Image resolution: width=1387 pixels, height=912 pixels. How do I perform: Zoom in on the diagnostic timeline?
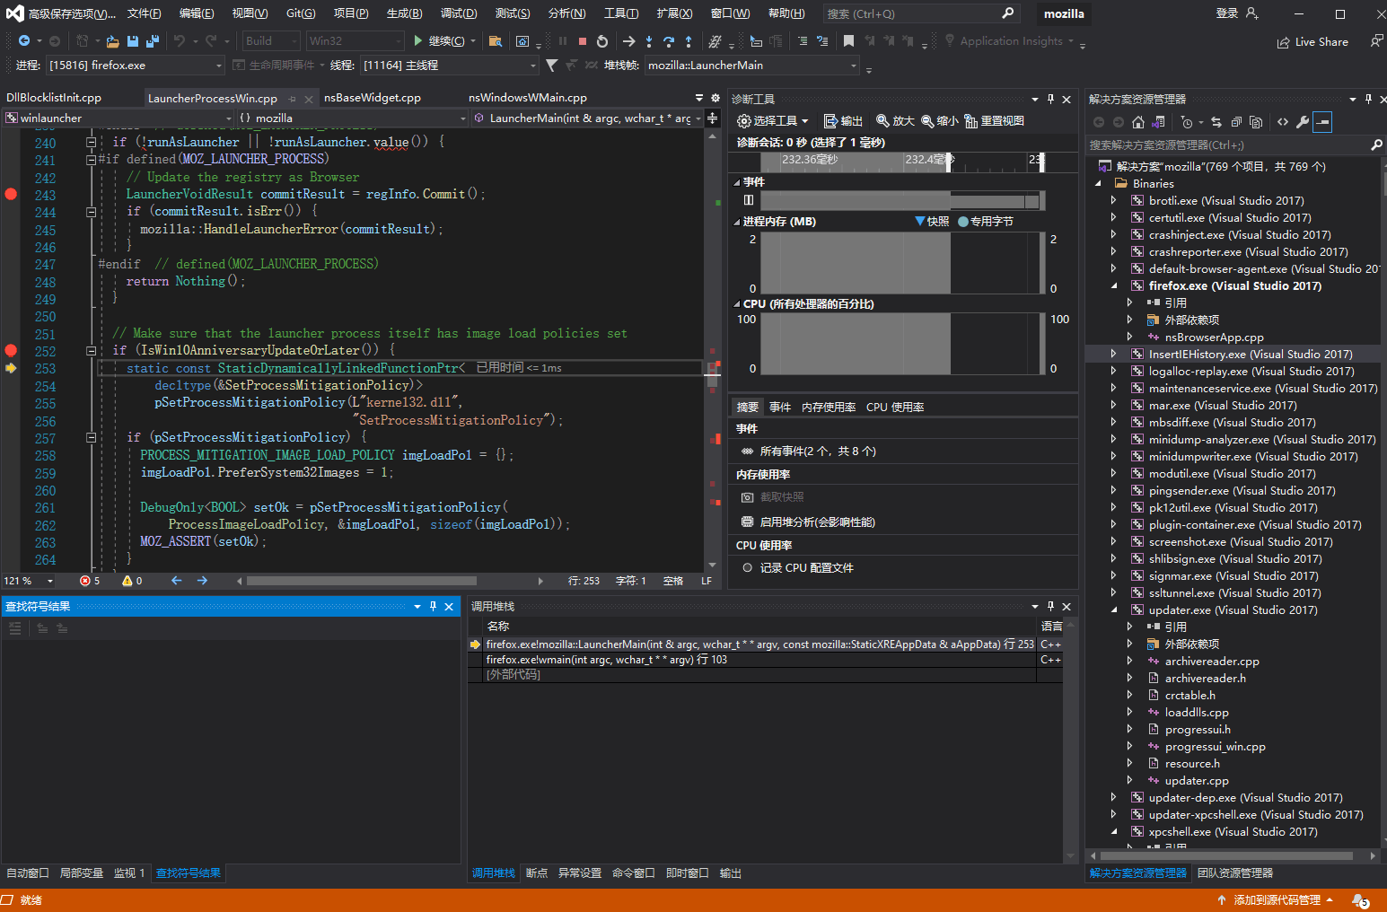coord(895,121)
